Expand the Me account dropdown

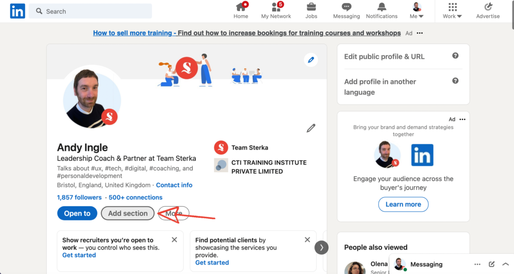click(417, 11)
